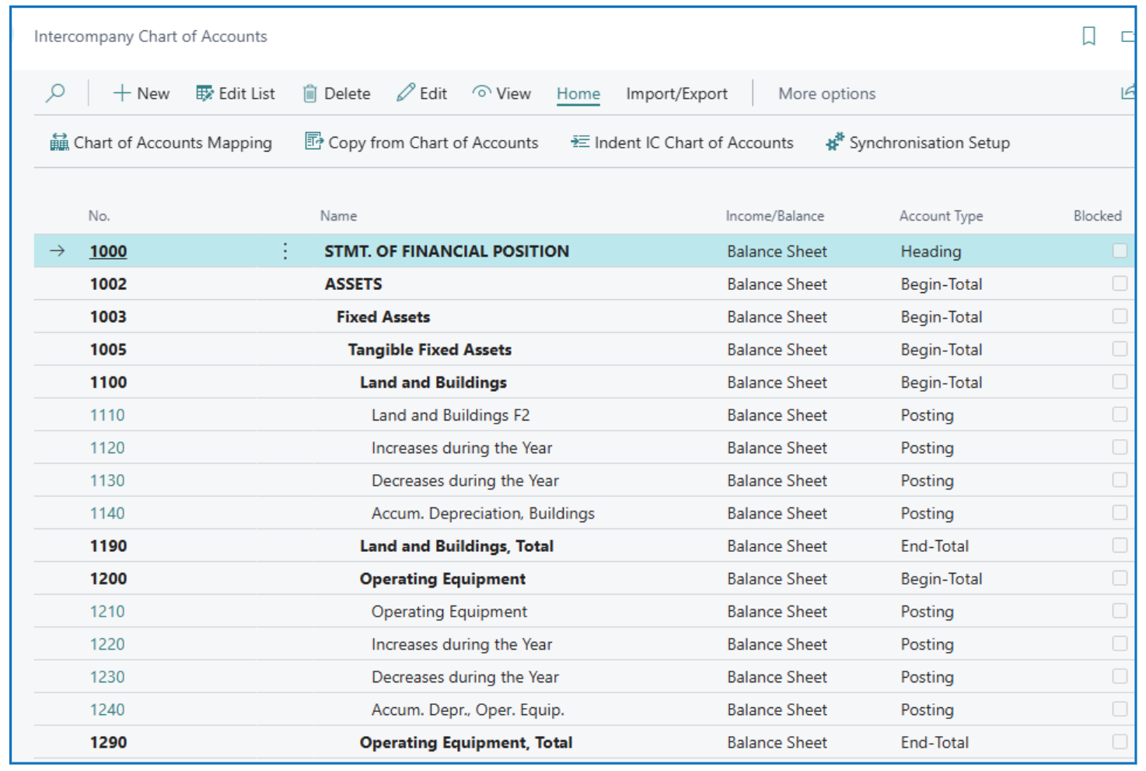The image size is (1146, 771).
Task: Open Synchronisation Setup
Action: click(x=918, y=142)
